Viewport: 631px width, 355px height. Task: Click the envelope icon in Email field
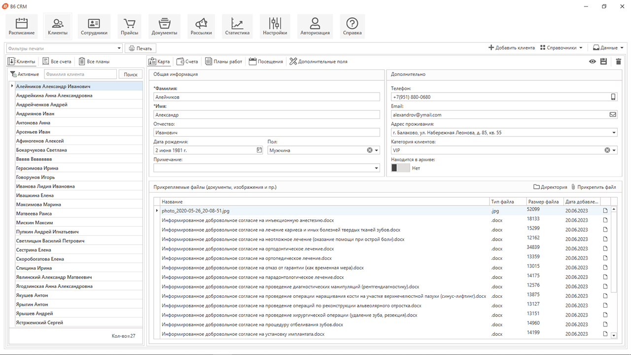tap(613, 115)
